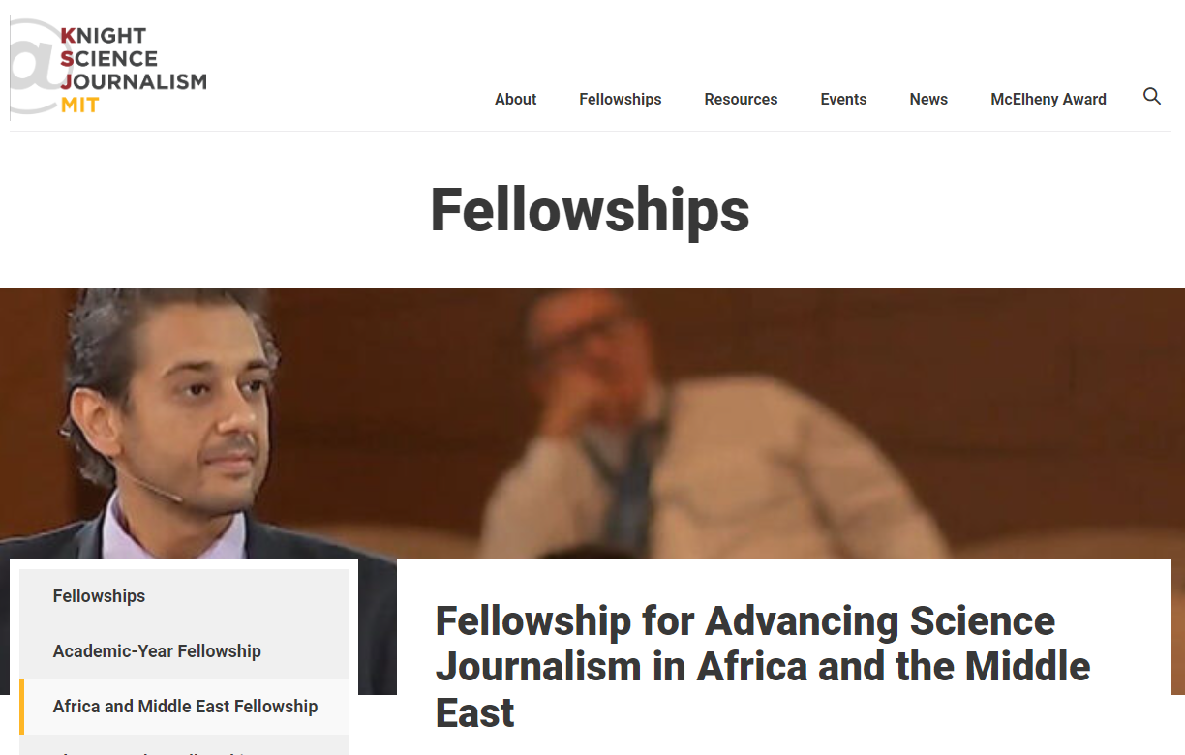Screen dimensions: 1185x755
Task: Select Academic-Year Fellowship in the sidebar
Action: click(x=157, y=651)
